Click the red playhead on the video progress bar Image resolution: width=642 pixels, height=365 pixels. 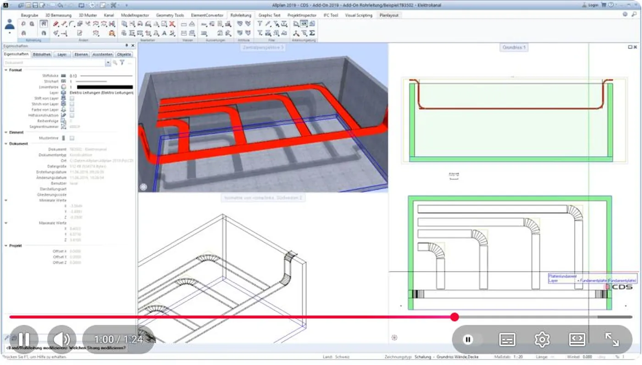click(x=454, y=317)
